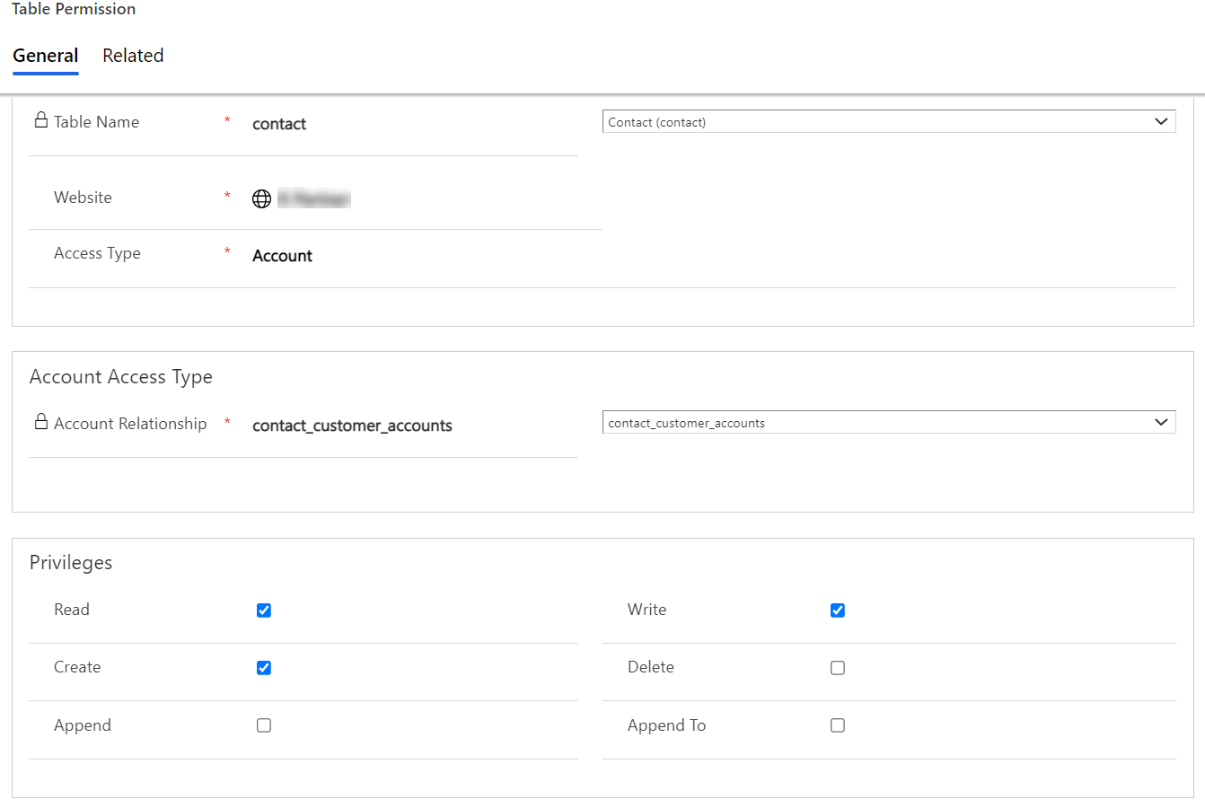Click the lock icon beside Table Name

(x=41, y=120)
